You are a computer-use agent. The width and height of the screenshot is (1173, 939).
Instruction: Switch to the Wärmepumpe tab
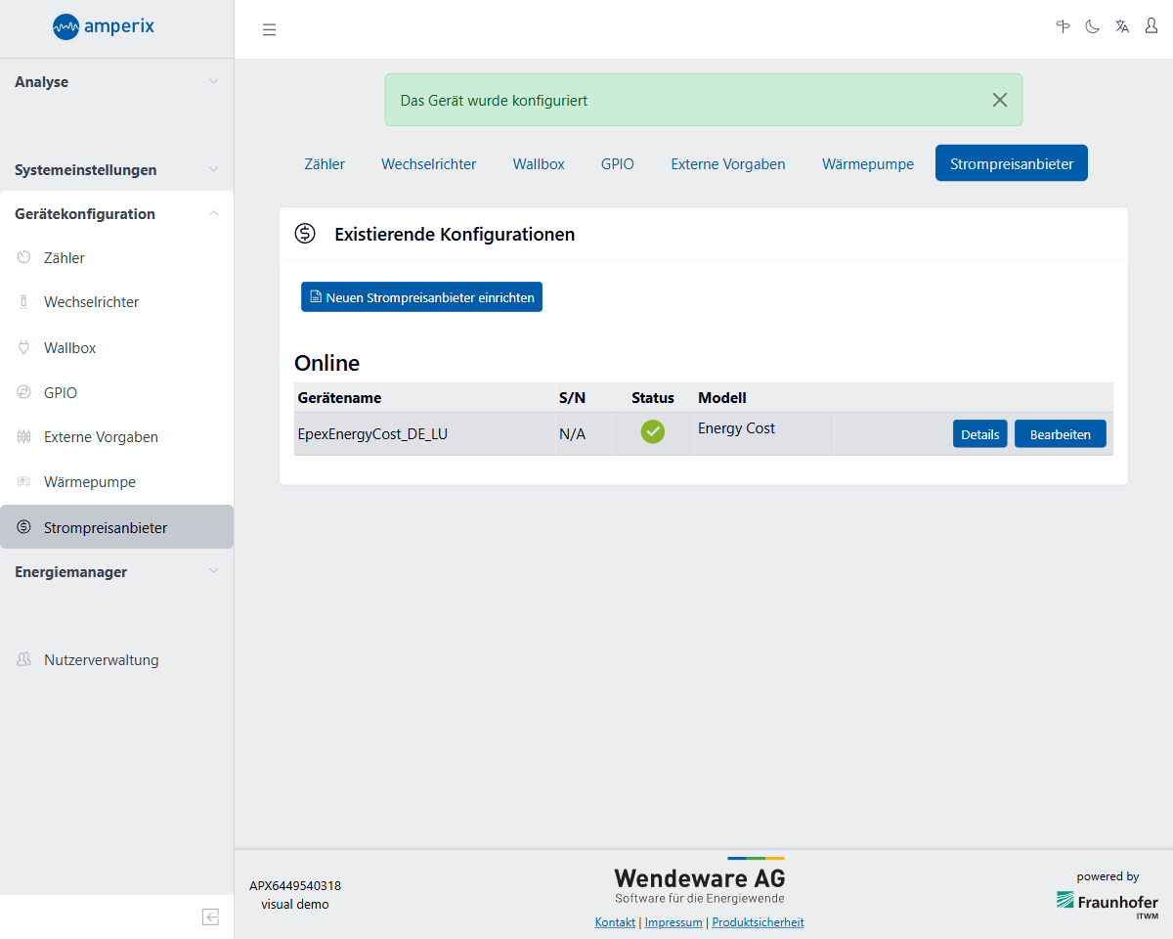pyautogui.click(x=867, y=164)
